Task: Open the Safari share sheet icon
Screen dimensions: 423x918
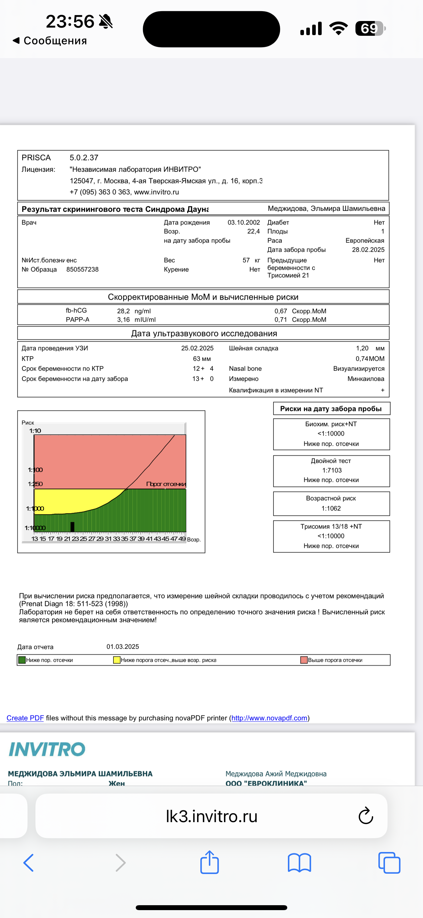Action: point(209,862)
